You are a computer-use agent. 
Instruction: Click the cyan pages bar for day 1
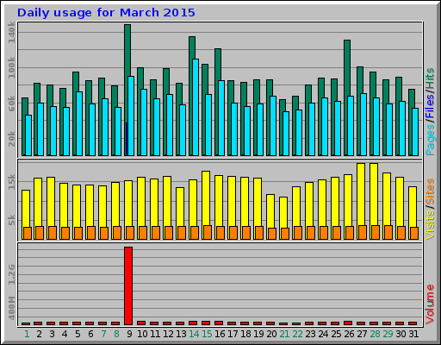tap(28, 135)
